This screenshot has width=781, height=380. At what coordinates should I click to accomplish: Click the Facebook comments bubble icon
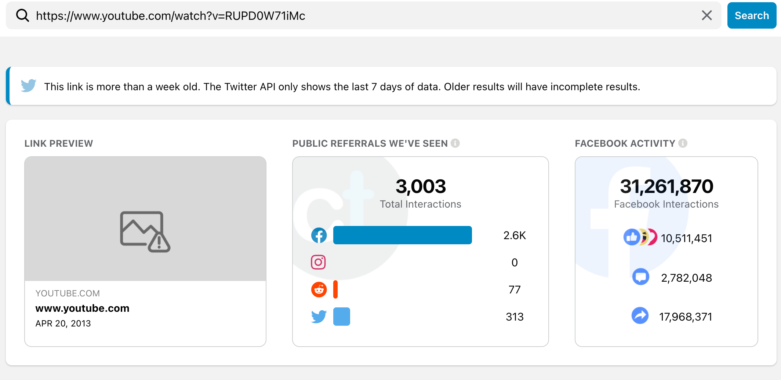[640, 277]
